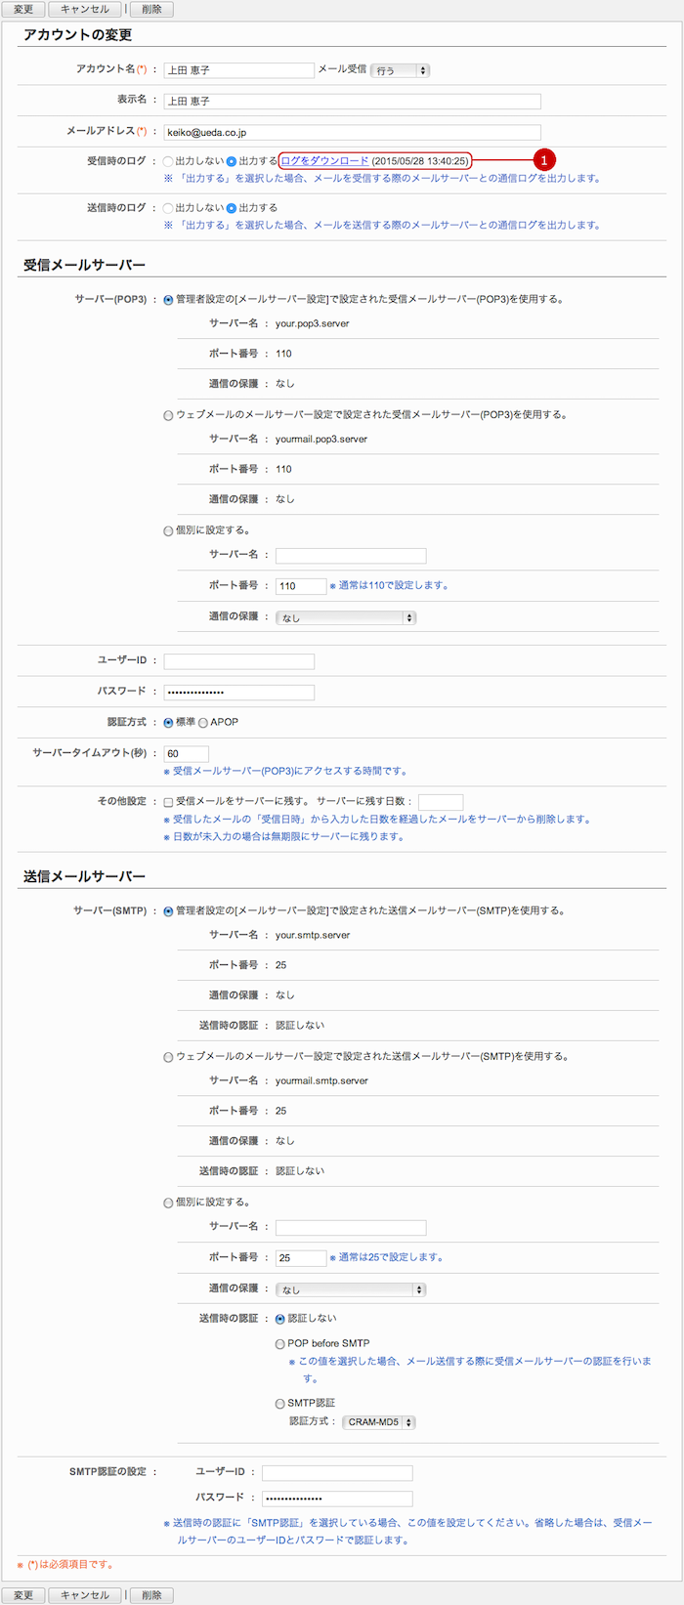This screenshot has height=1605, width=684.
Task: Select admin-configured POP3 server option
Action: pyautogui.click(x=169, y=300)
